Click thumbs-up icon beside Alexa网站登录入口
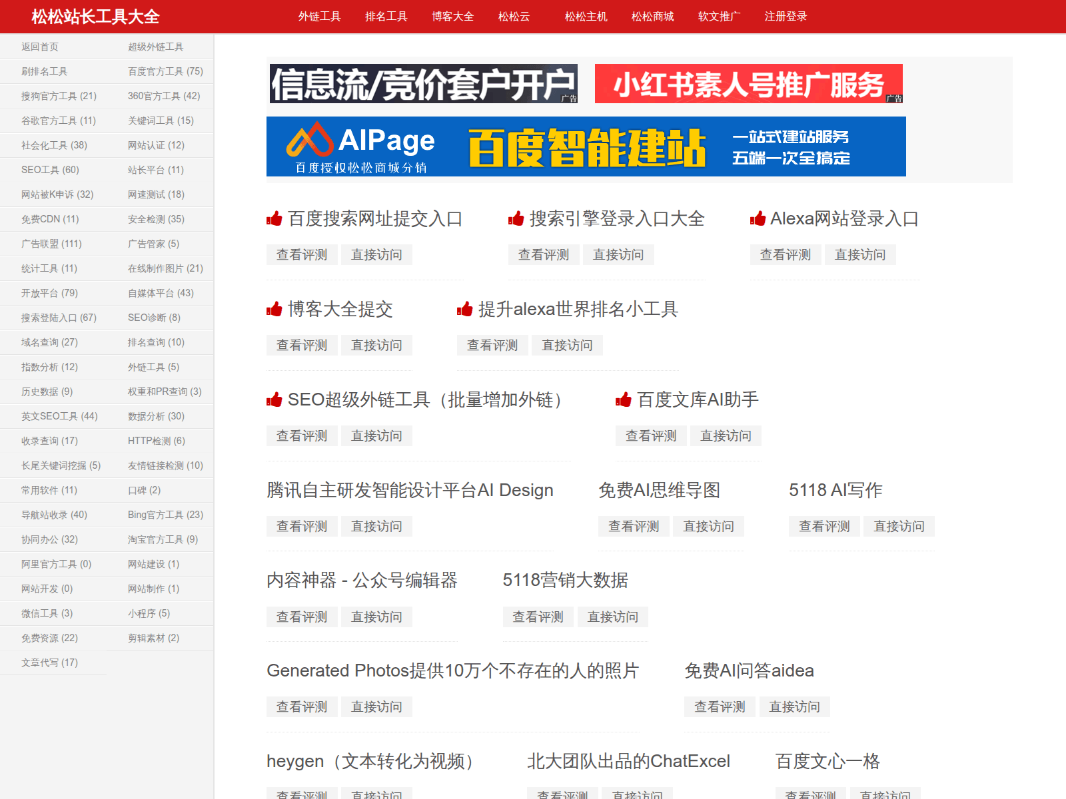This screenshot has width=1066, height=799. [758, 218]
